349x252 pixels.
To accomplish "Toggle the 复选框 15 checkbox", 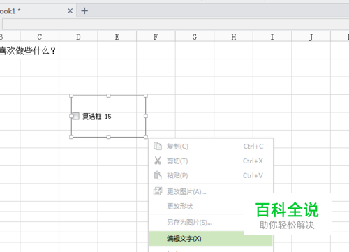I will click(75, 116).
